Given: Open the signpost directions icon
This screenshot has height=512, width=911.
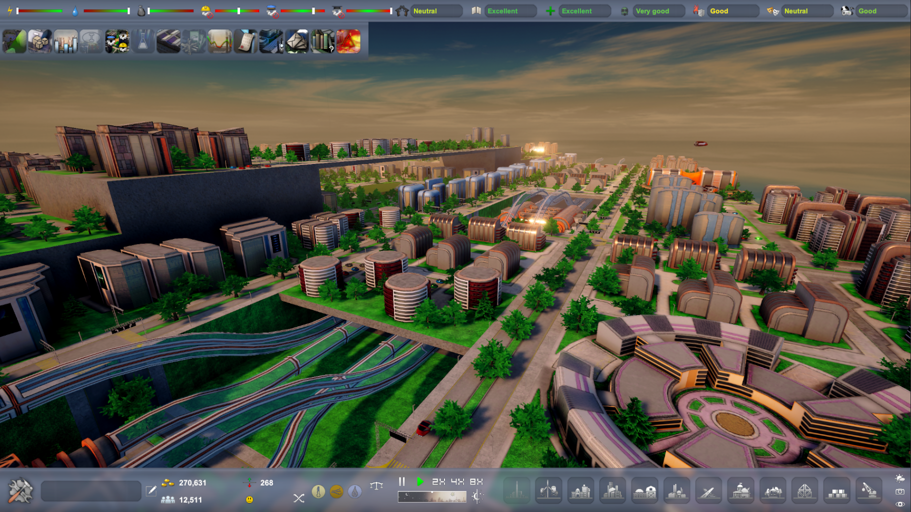Looking at the screenshot, I should (x=194, y=41).
